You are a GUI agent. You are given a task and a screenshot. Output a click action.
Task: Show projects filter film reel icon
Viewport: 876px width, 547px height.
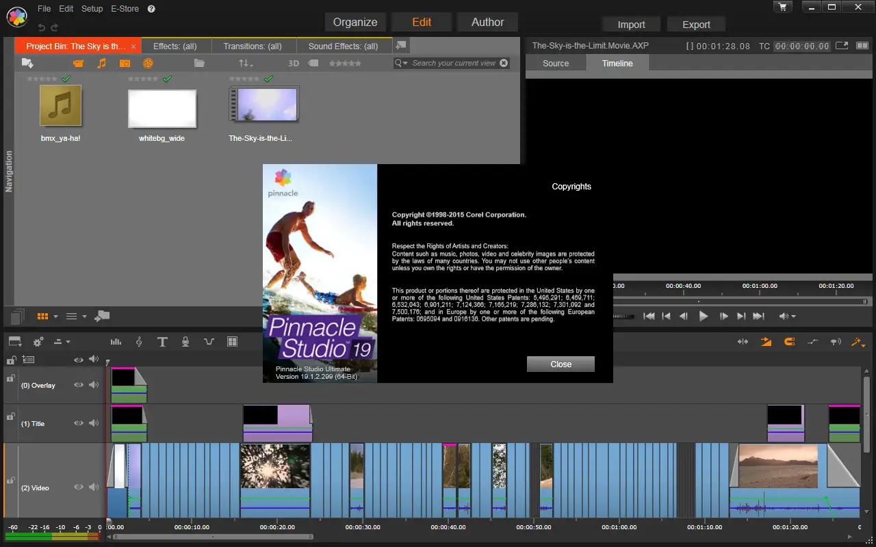[148, 63]
